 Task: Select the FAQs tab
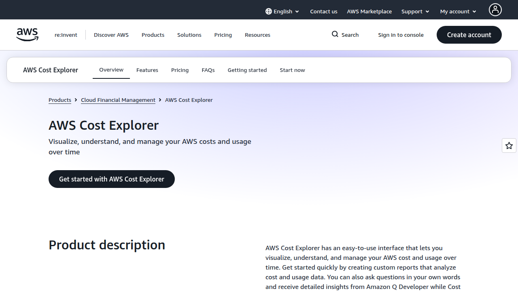[x=208, y=70]
